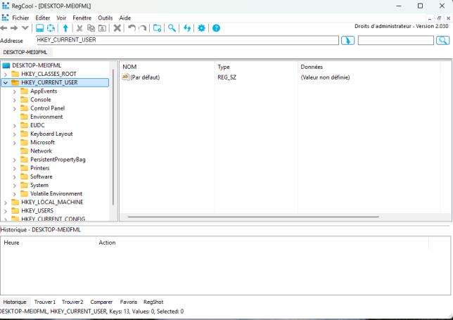
Task: Click the blue up arrow parent key icon
Action: (x=65, y=28)
